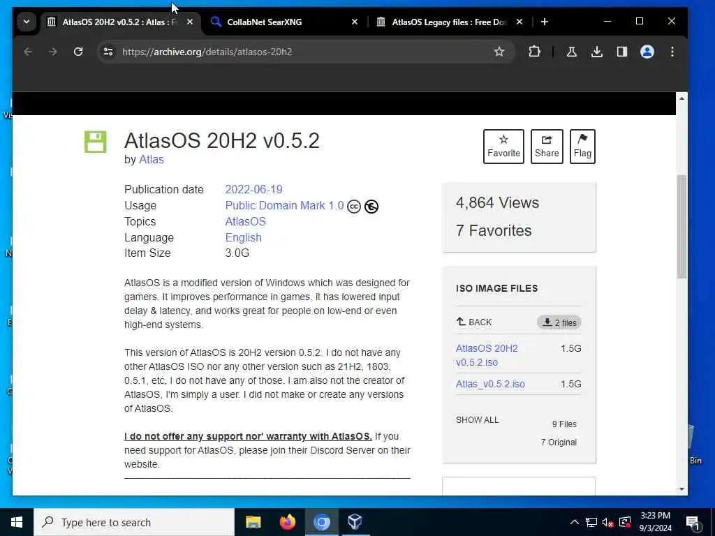Click the Creative Commons CC icon
The height and width of the screenshot is (536, 715).
tap(354, 207)
